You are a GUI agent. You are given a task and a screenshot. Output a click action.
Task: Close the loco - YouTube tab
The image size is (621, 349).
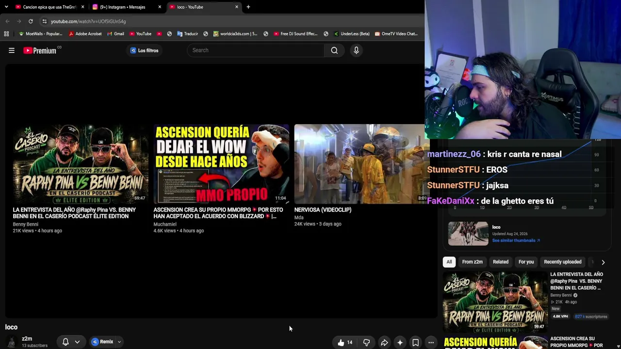pos(237,7)
